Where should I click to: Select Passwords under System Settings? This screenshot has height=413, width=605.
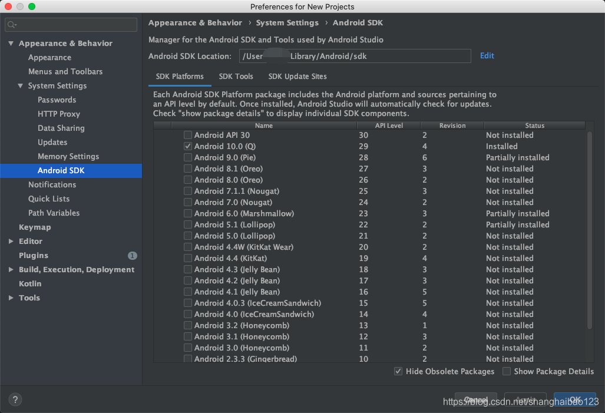click(57, 100)
